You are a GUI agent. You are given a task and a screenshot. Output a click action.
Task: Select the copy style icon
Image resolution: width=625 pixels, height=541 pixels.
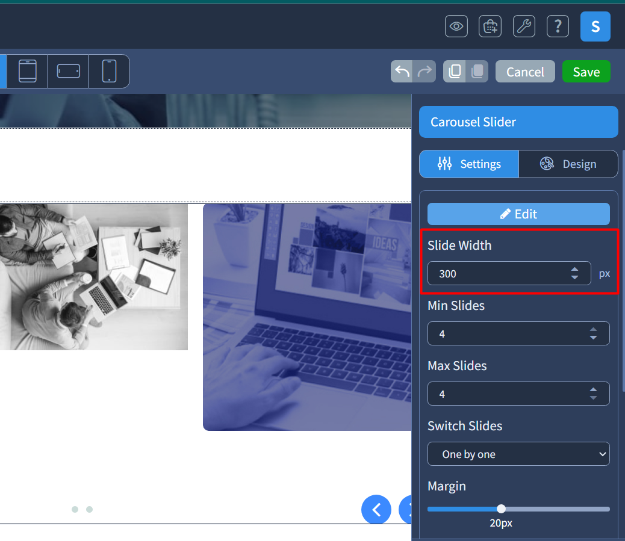pos(455,71)
